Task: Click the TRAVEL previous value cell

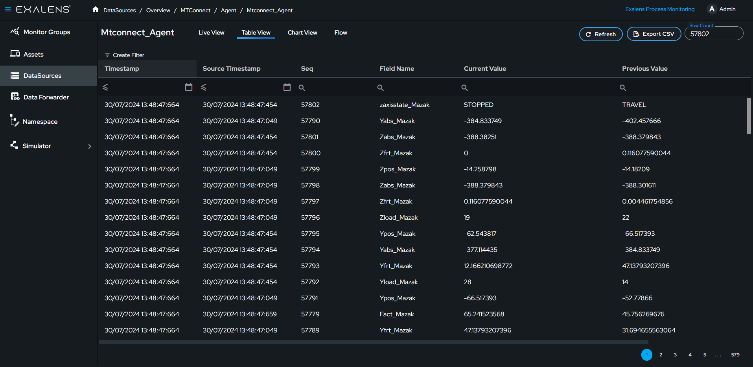Action: (634, 105)
